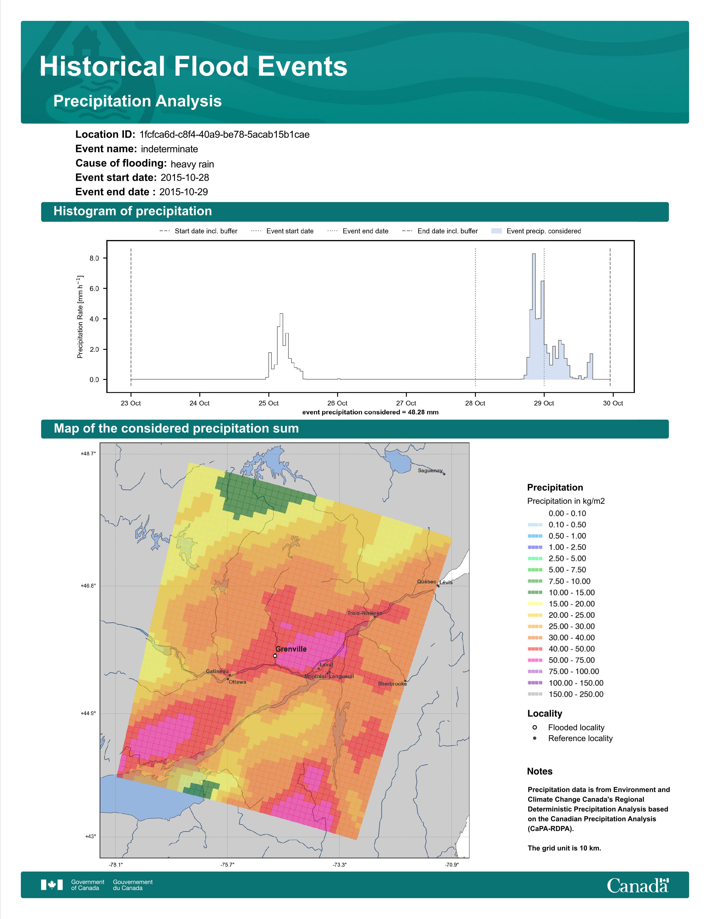Click the Precipitation Rate y-axis label
The width and height of the screenshot is (710, 919).
point(80,317)
